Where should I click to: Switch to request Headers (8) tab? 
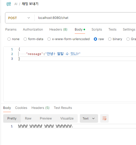click(58, 29)
